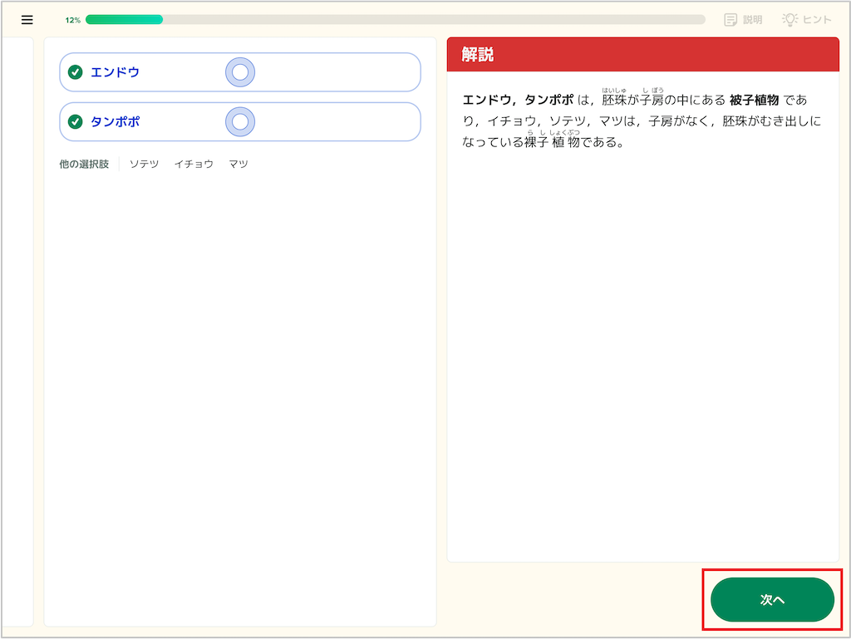851x639 pixels.
Task: Click the green checkmark beside エンドウ
Action: point(76,72)
